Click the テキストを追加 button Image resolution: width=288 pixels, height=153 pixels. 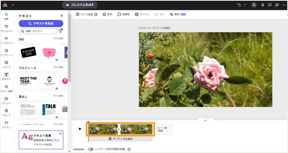41,23
